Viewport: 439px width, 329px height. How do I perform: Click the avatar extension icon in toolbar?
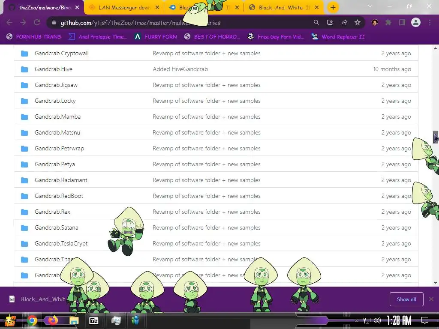click(375, 22)
